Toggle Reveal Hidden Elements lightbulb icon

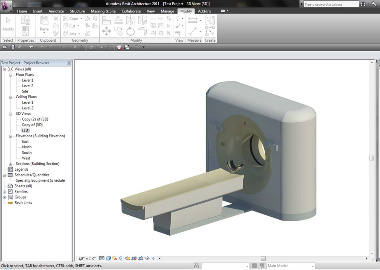pos(153,258)
